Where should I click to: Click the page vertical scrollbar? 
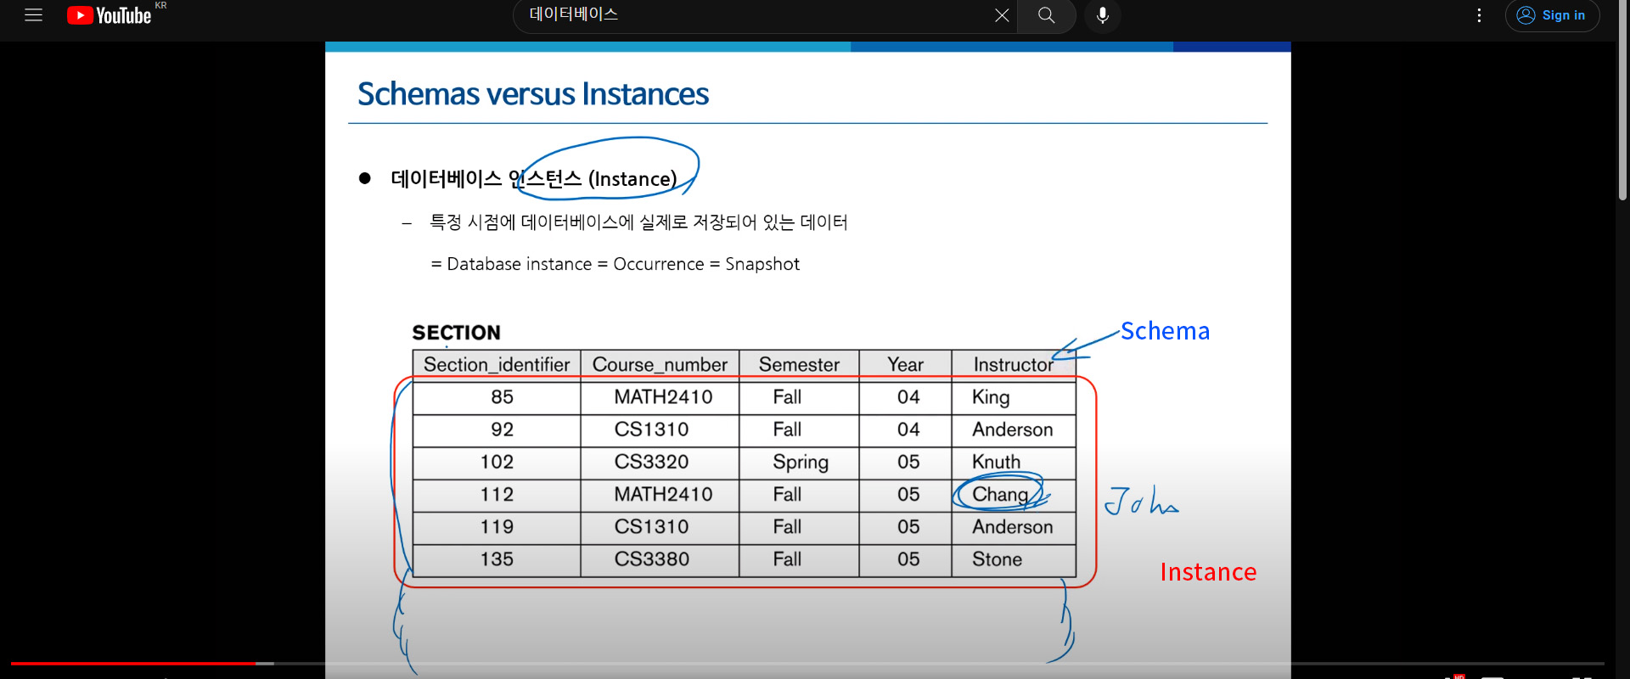[x=1622, y=102]
